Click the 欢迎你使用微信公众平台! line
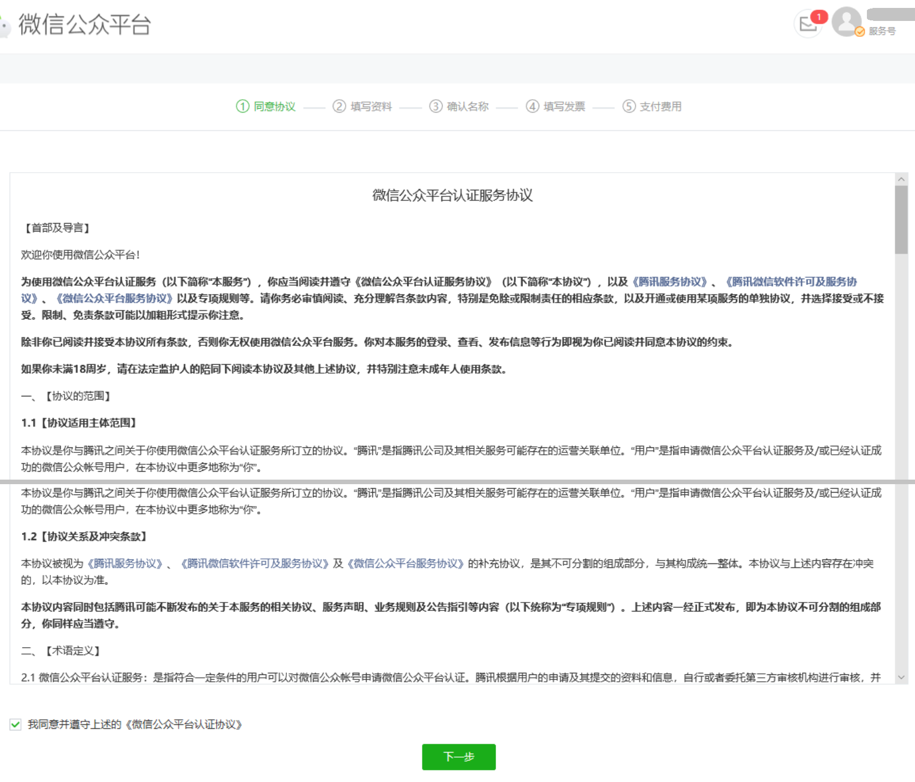The width and height of the screenshot is (915, 782). (80, 255)
